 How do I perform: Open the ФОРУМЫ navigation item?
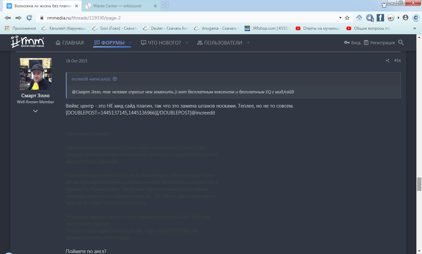[x=109, y=43]
